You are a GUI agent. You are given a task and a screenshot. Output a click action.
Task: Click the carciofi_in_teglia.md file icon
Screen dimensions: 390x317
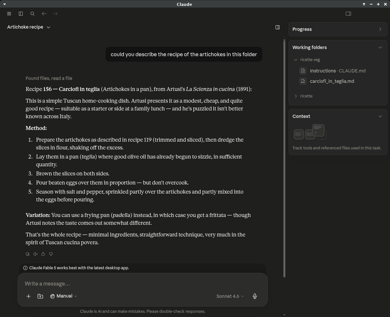point(303,81)
